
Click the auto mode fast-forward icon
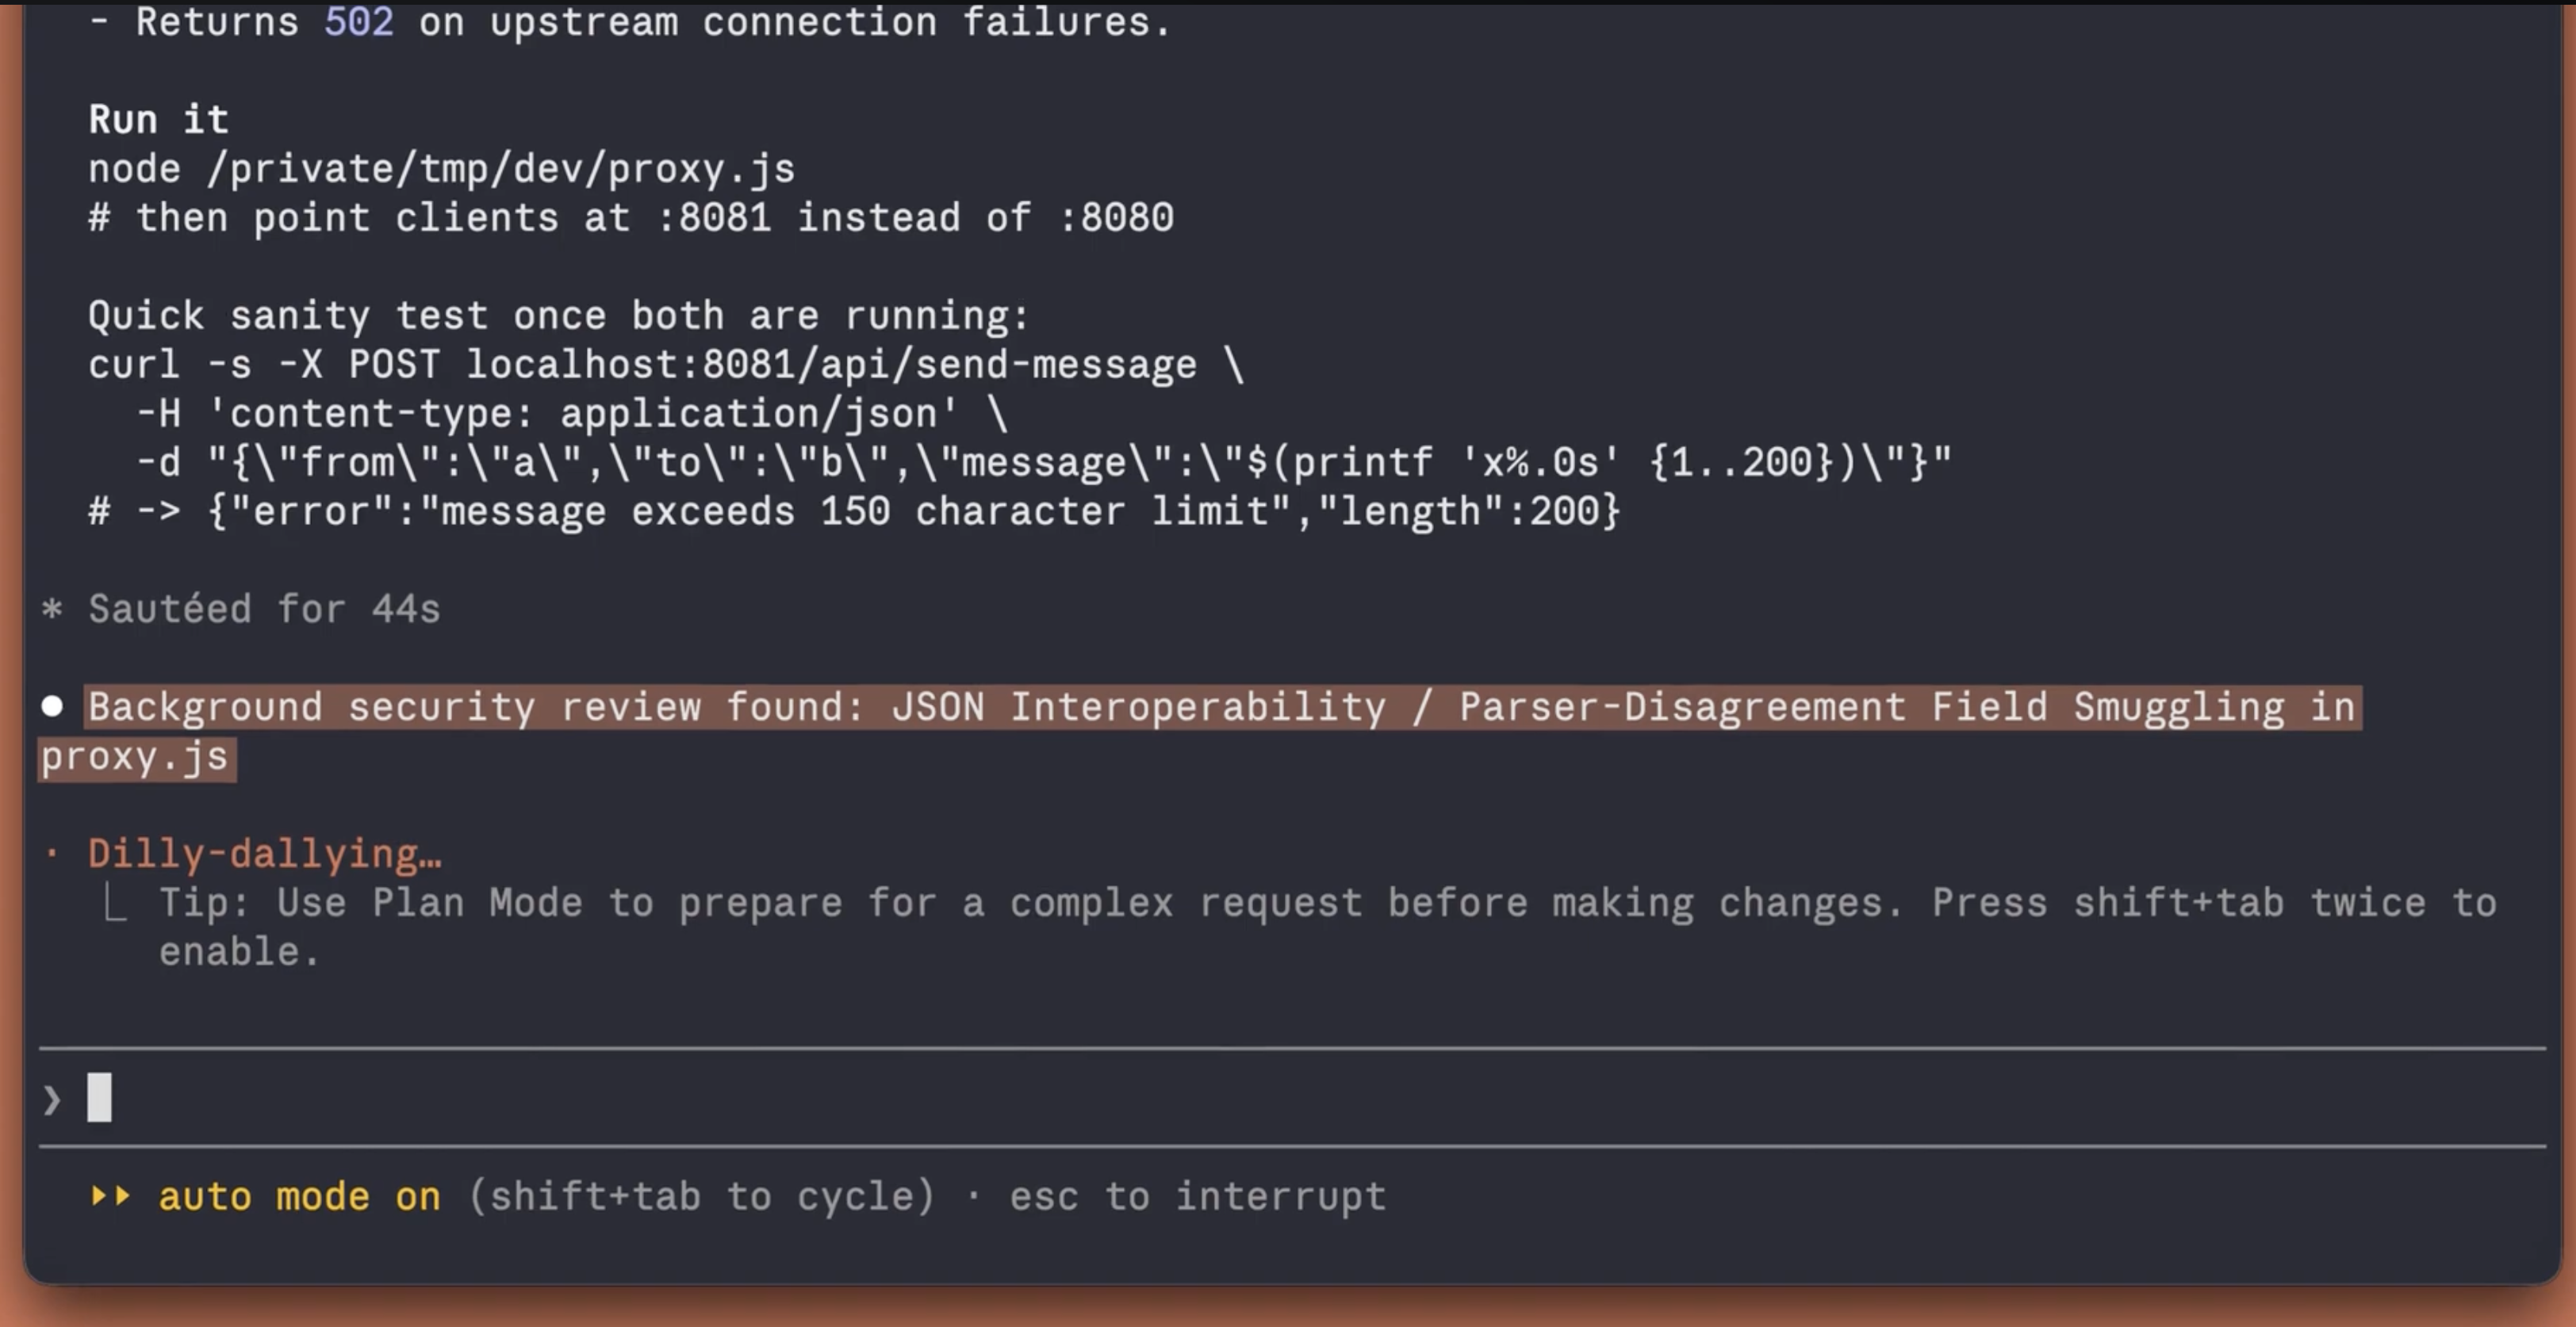point(110,1195)
